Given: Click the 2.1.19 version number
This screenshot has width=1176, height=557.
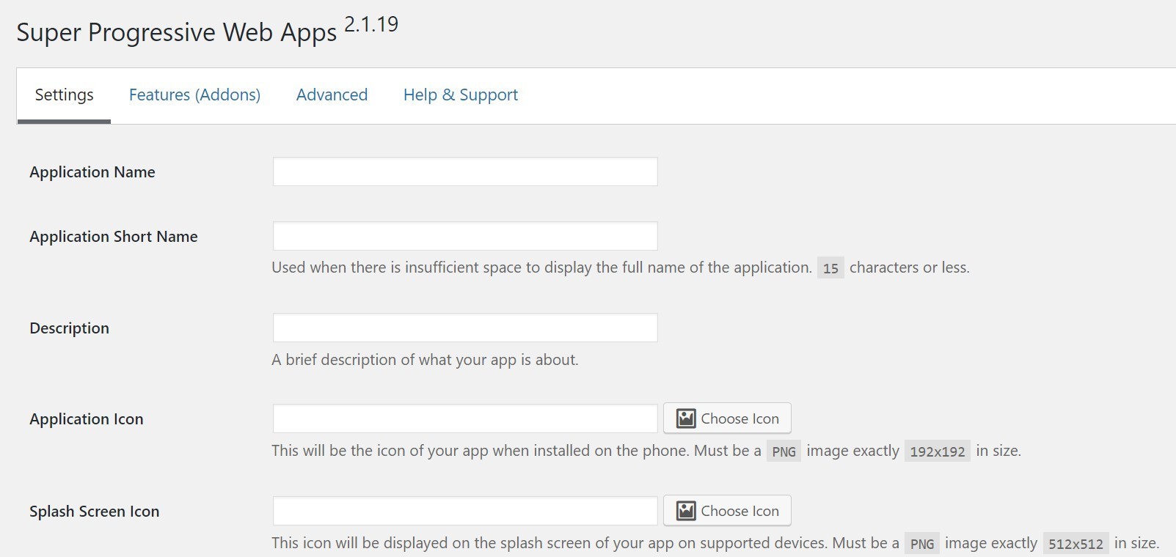Looking at the screenshot, I should point(371,24).
